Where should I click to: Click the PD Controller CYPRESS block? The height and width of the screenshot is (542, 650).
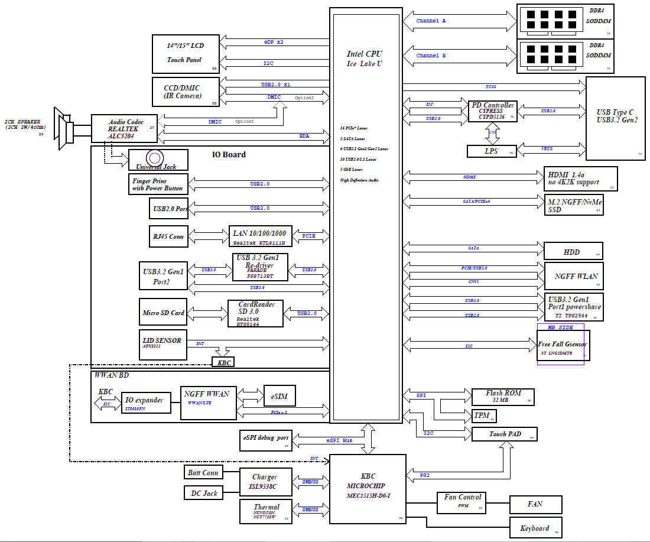pos(492,111)
